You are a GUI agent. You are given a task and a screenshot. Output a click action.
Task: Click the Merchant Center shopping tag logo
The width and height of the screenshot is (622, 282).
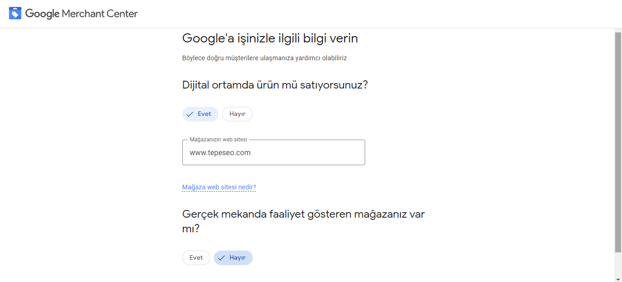pyautogui.click(x=15, y=13)
